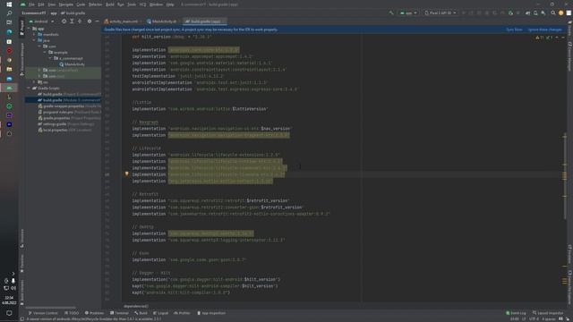
Task: Collapse the app module tree node
Action: [29, 29]
